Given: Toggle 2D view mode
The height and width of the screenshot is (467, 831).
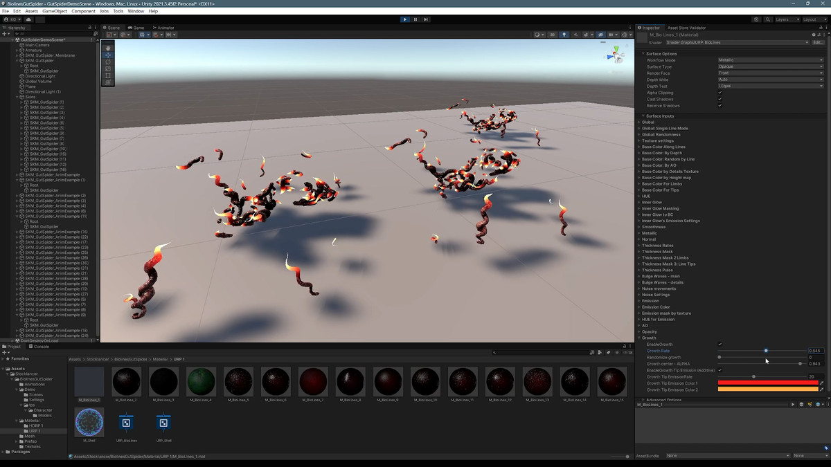Looking at the screenshot, I should tap(552, 34).
